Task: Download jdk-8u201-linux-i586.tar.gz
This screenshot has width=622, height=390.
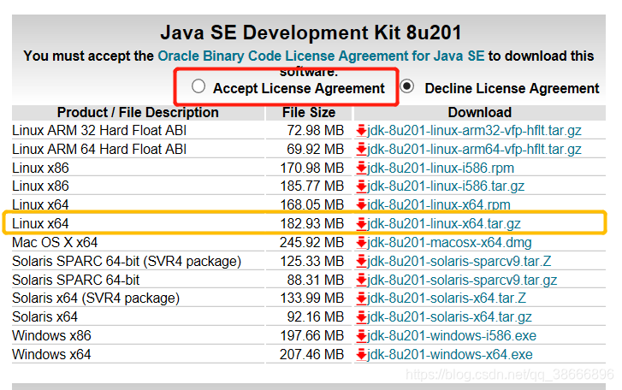Action: pos(446,186)
